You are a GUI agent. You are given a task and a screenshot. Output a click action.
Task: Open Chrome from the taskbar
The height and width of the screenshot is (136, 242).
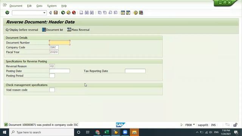[x=98, y=132]
